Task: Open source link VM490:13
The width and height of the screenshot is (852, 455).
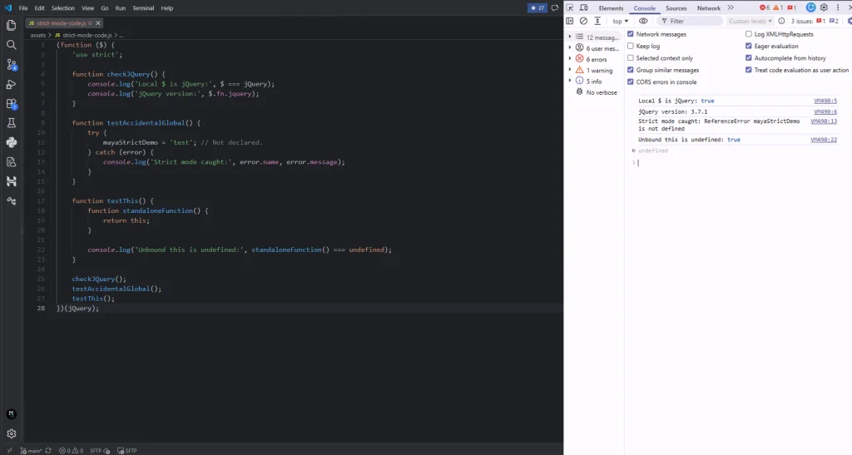Action: point(824,121)
